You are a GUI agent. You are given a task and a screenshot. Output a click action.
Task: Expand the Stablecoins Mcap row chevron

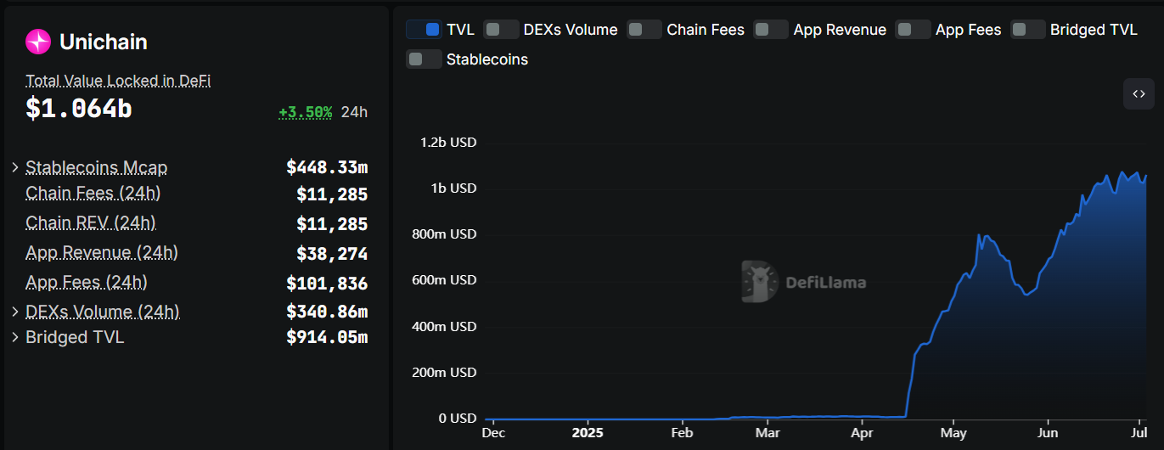(14, 167)
